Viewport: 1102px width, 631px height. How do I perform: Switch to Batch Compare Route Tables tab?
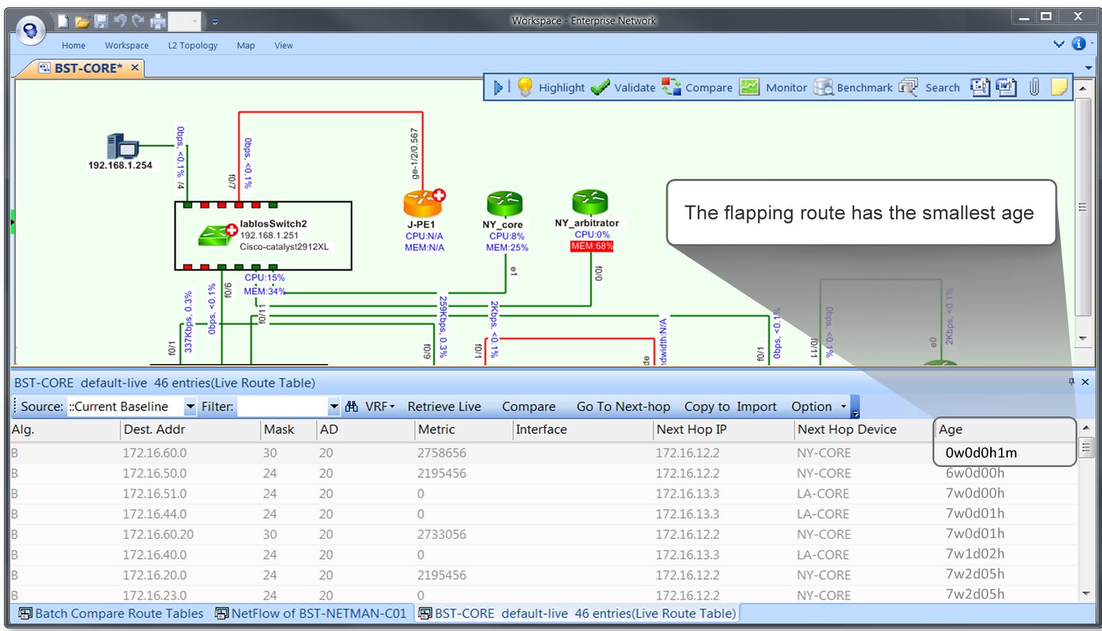pos(111,614)
